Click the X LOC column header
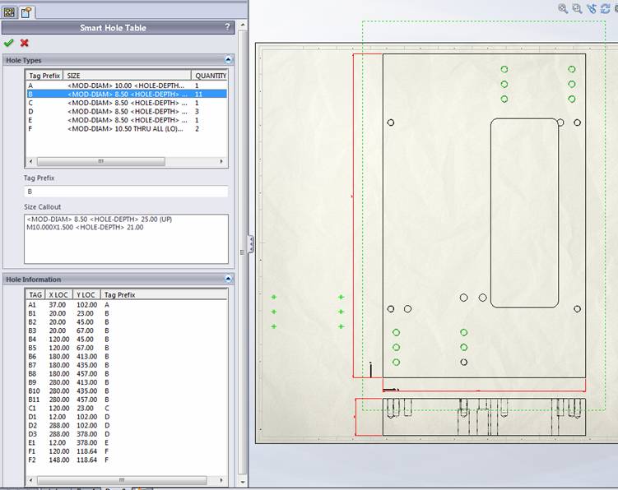618x490 pixels. click(59, 294)
